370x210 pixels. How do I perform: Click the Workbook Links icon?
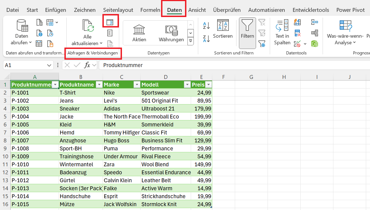(110, 44)
